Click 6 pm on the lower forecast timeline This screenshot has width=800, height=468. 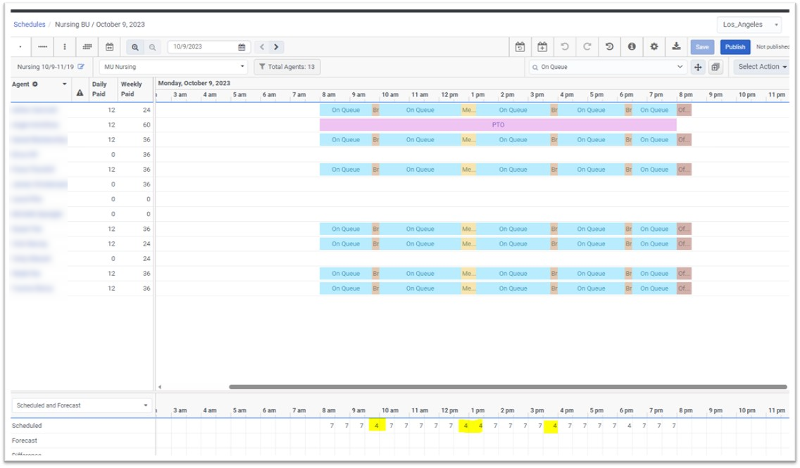[626, 410]
